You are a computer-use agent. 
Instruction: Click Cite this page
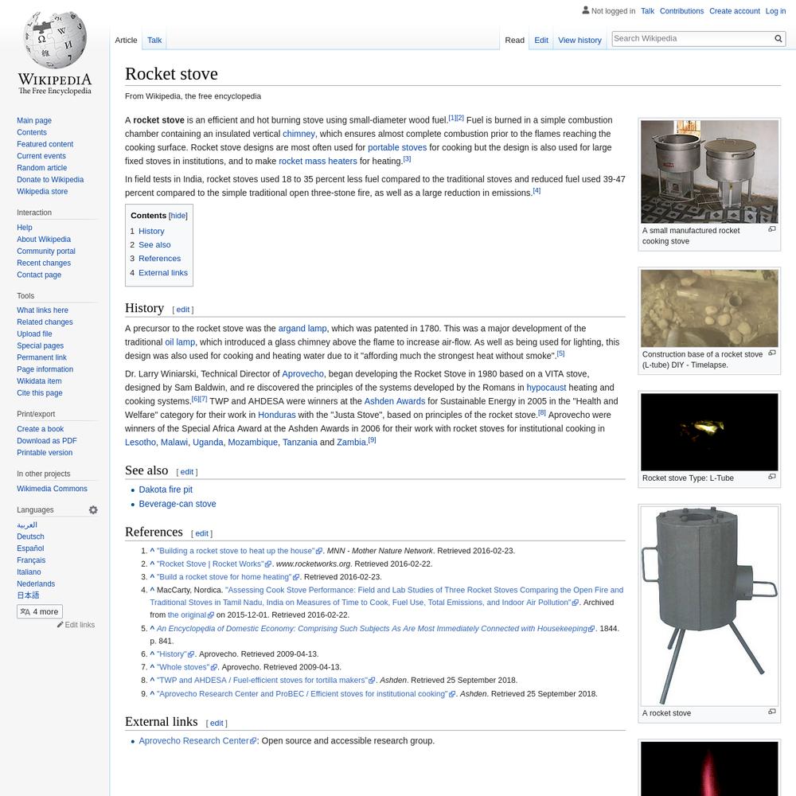(x=40, y=393)
